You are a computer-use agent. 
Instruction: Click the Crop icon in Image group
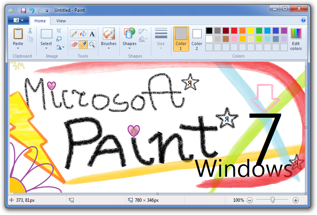(x=59, y=31)
